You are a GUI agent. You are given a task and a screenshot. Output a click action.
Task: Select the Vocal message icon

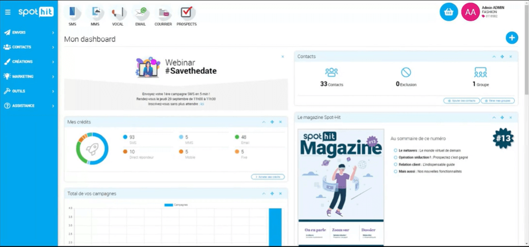(x=117, y=13)
